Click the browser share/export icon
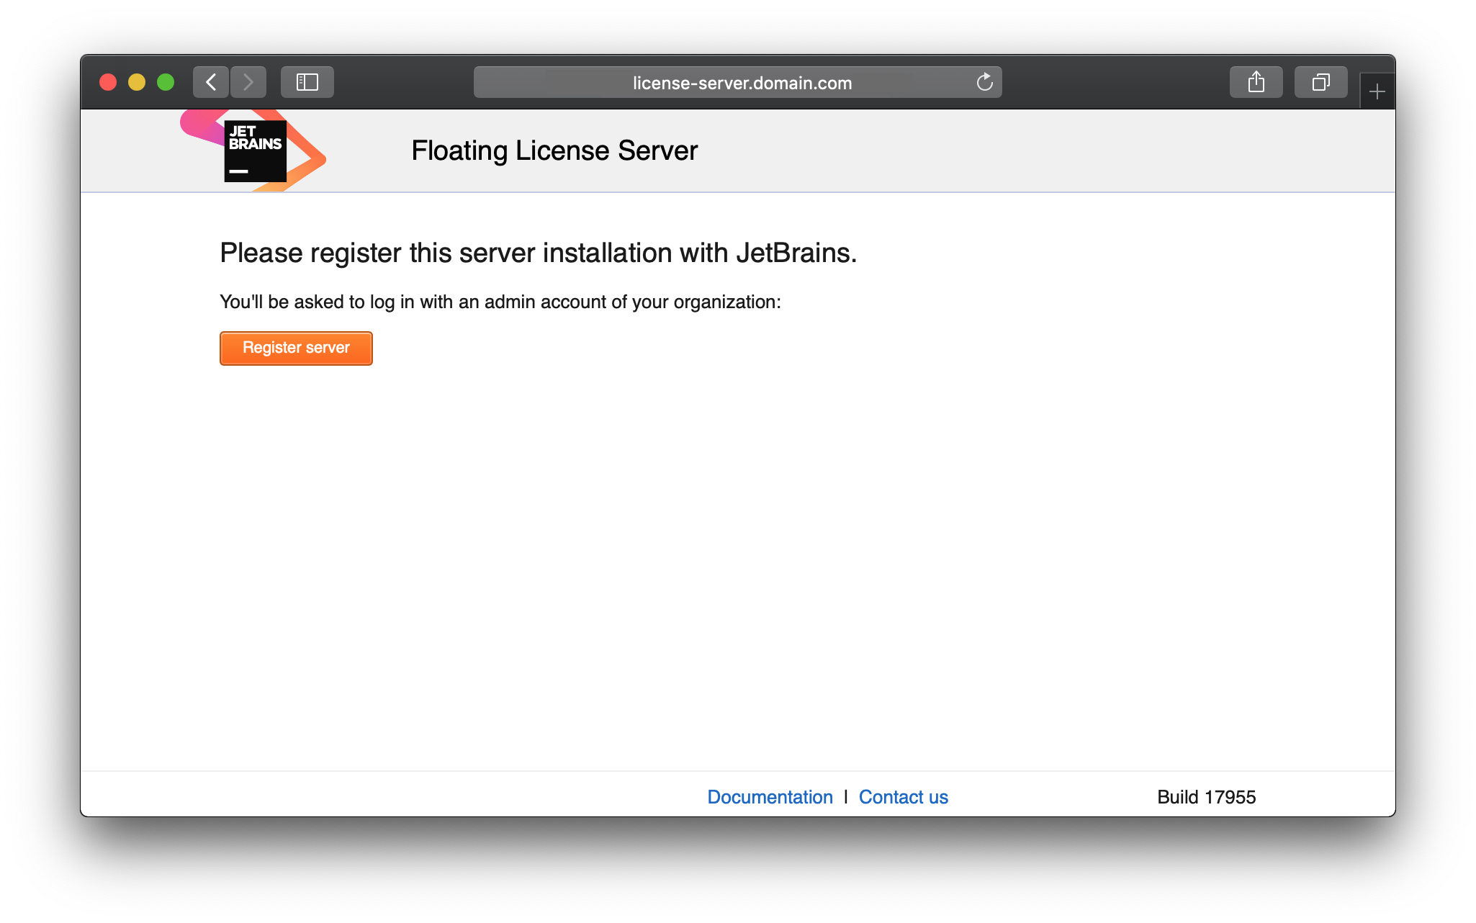The image size is (1476, 923). point(1255,83)
